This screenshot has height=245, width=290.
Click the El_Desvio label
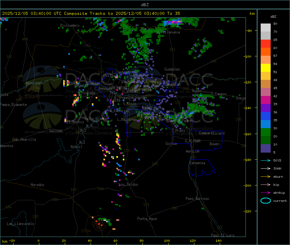click(75, 122)
